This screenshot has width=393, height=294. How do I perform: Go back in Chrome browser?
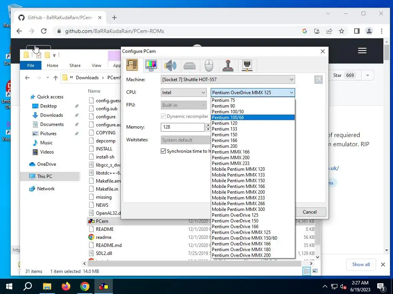[19, 31]
